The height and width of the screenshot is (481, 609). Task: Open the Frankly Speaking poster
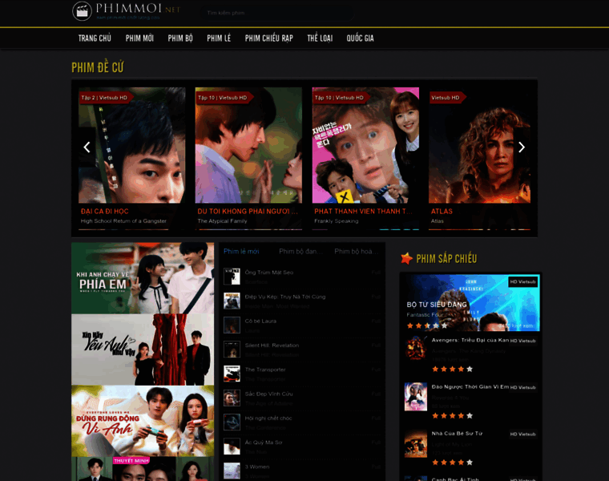tap(365, 145)
